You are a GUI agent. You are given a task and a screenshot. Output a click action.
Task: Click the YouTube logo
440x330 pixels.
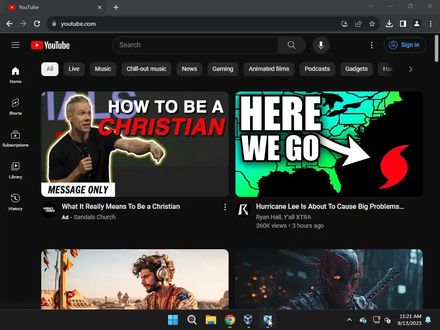pyautogui.click(x=50, y=45)
